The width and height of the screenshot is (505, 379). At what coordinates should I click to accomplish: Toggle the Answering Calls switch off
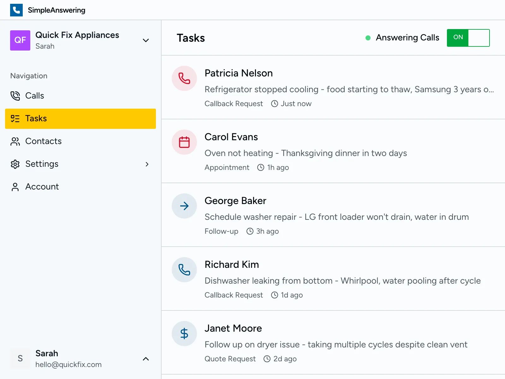(x=468, y=38)
